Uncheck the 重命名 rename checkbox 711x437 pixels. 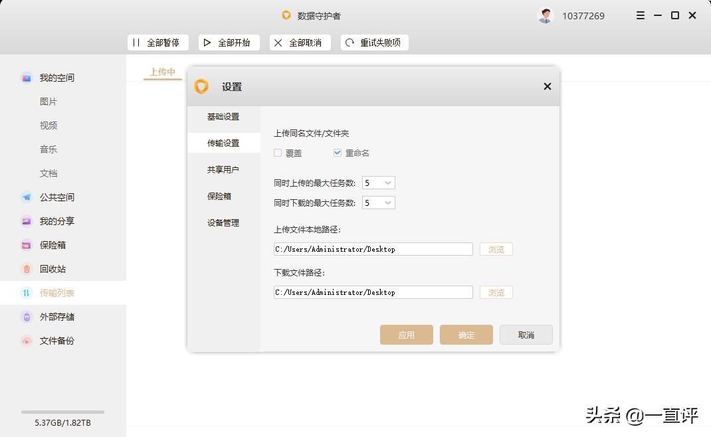(x=338, y=152)
